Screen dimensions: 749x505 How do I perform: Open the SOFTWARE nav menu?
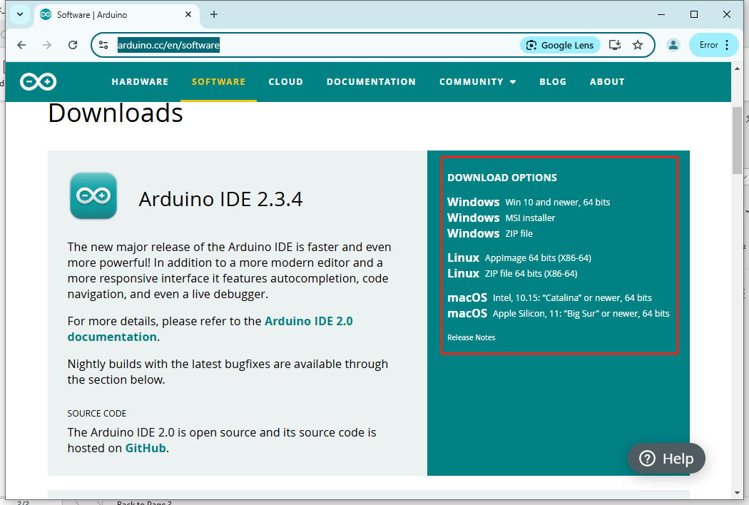point(219,82)
